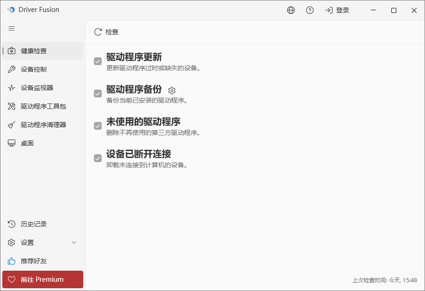Screen dimensions: 425x291
Task: Open 驱动程序清理器 in the sidebar
Action: click(43, 125)
